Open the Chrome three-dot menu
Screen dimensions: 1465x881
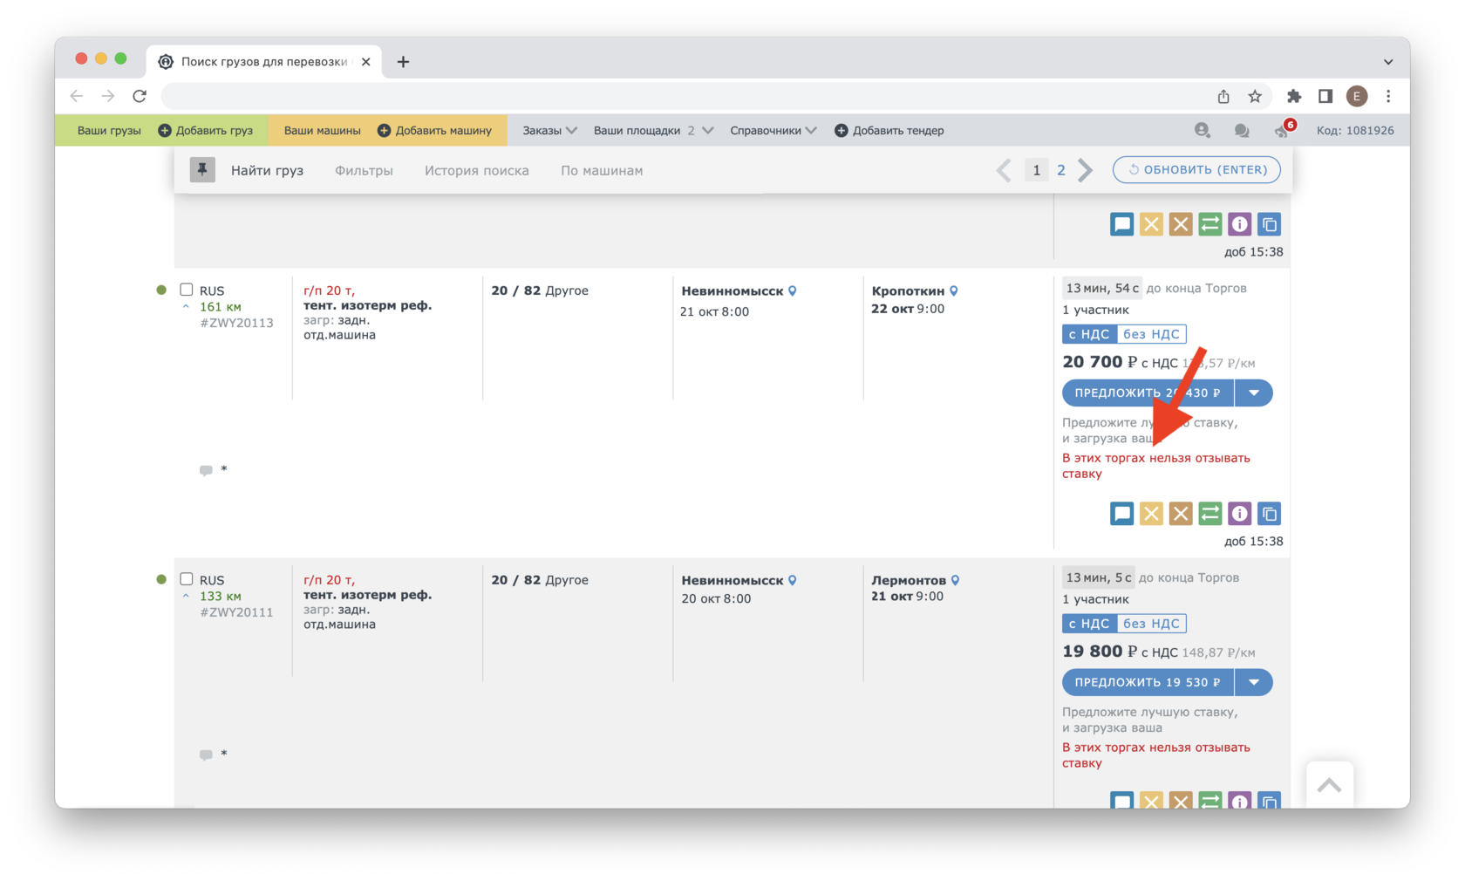1388,96
